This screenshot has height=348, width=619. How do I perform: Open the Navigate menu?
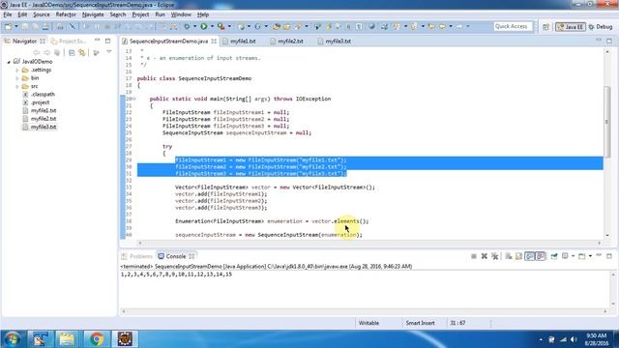pos(93,14)
